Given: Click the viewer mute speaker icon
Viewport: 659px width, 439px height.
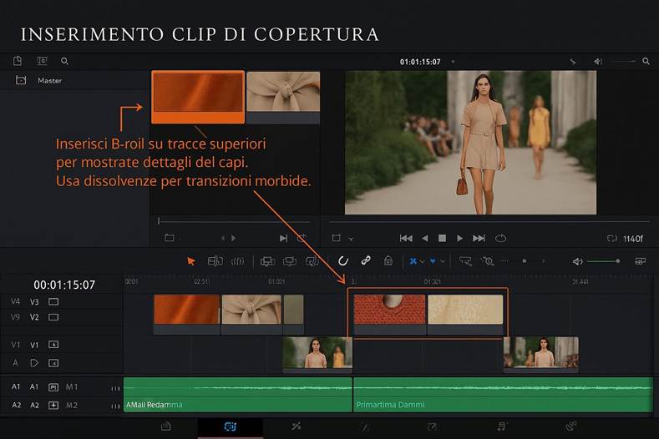Looking at the screenshot, I should click(x=598, y=61).
